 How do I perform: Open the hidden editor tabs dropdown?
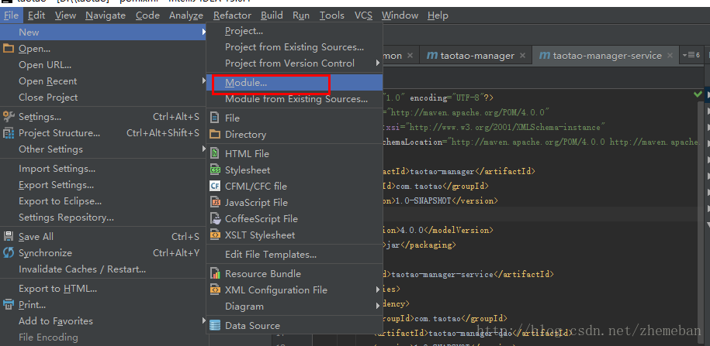(690, 56)
